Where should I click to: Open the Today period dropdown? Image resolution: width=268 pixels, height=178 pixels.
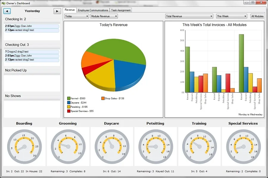77,16
